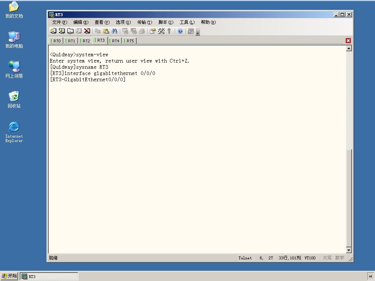This screenshot has width=375, height=281.
Task: Click the RT3 window title bar icon
Action: click(x=51, y=15)
